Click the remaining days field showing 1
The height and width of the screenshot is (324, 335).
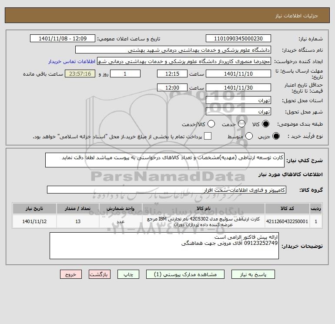(125, 73)
